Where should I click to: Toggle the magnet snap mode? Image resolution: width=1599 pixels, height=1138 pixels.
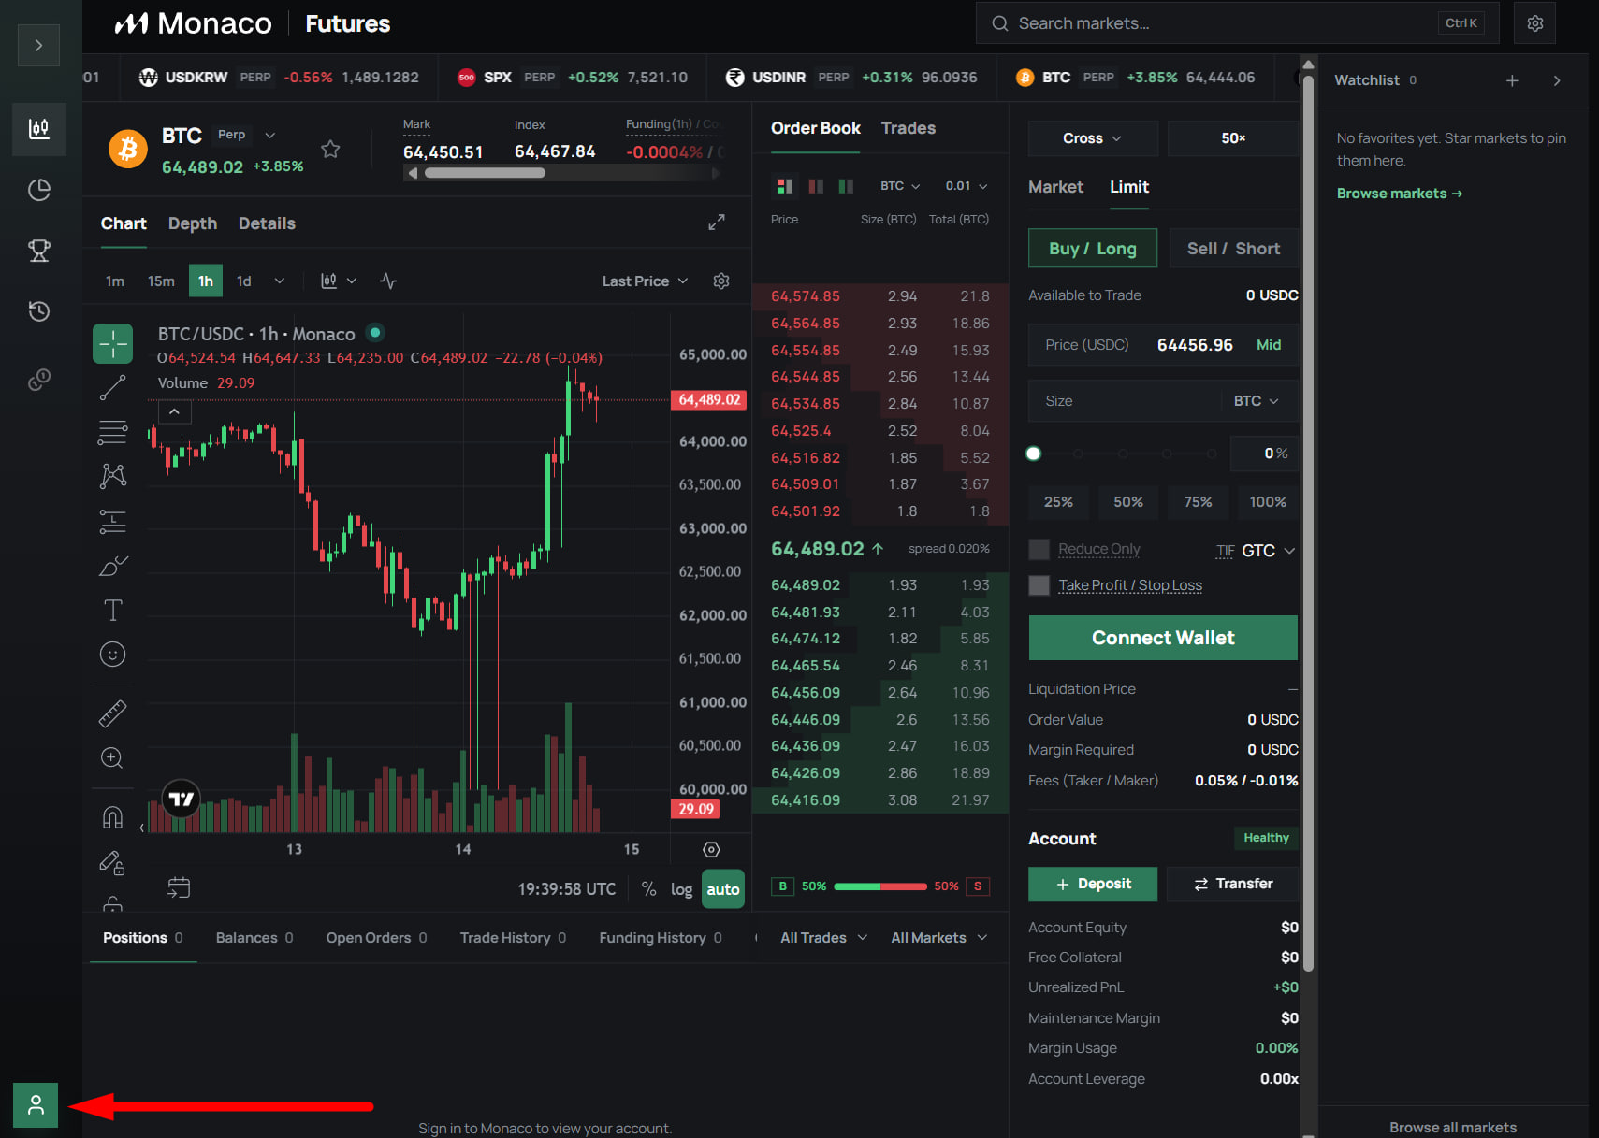click(x=112, y=818)
